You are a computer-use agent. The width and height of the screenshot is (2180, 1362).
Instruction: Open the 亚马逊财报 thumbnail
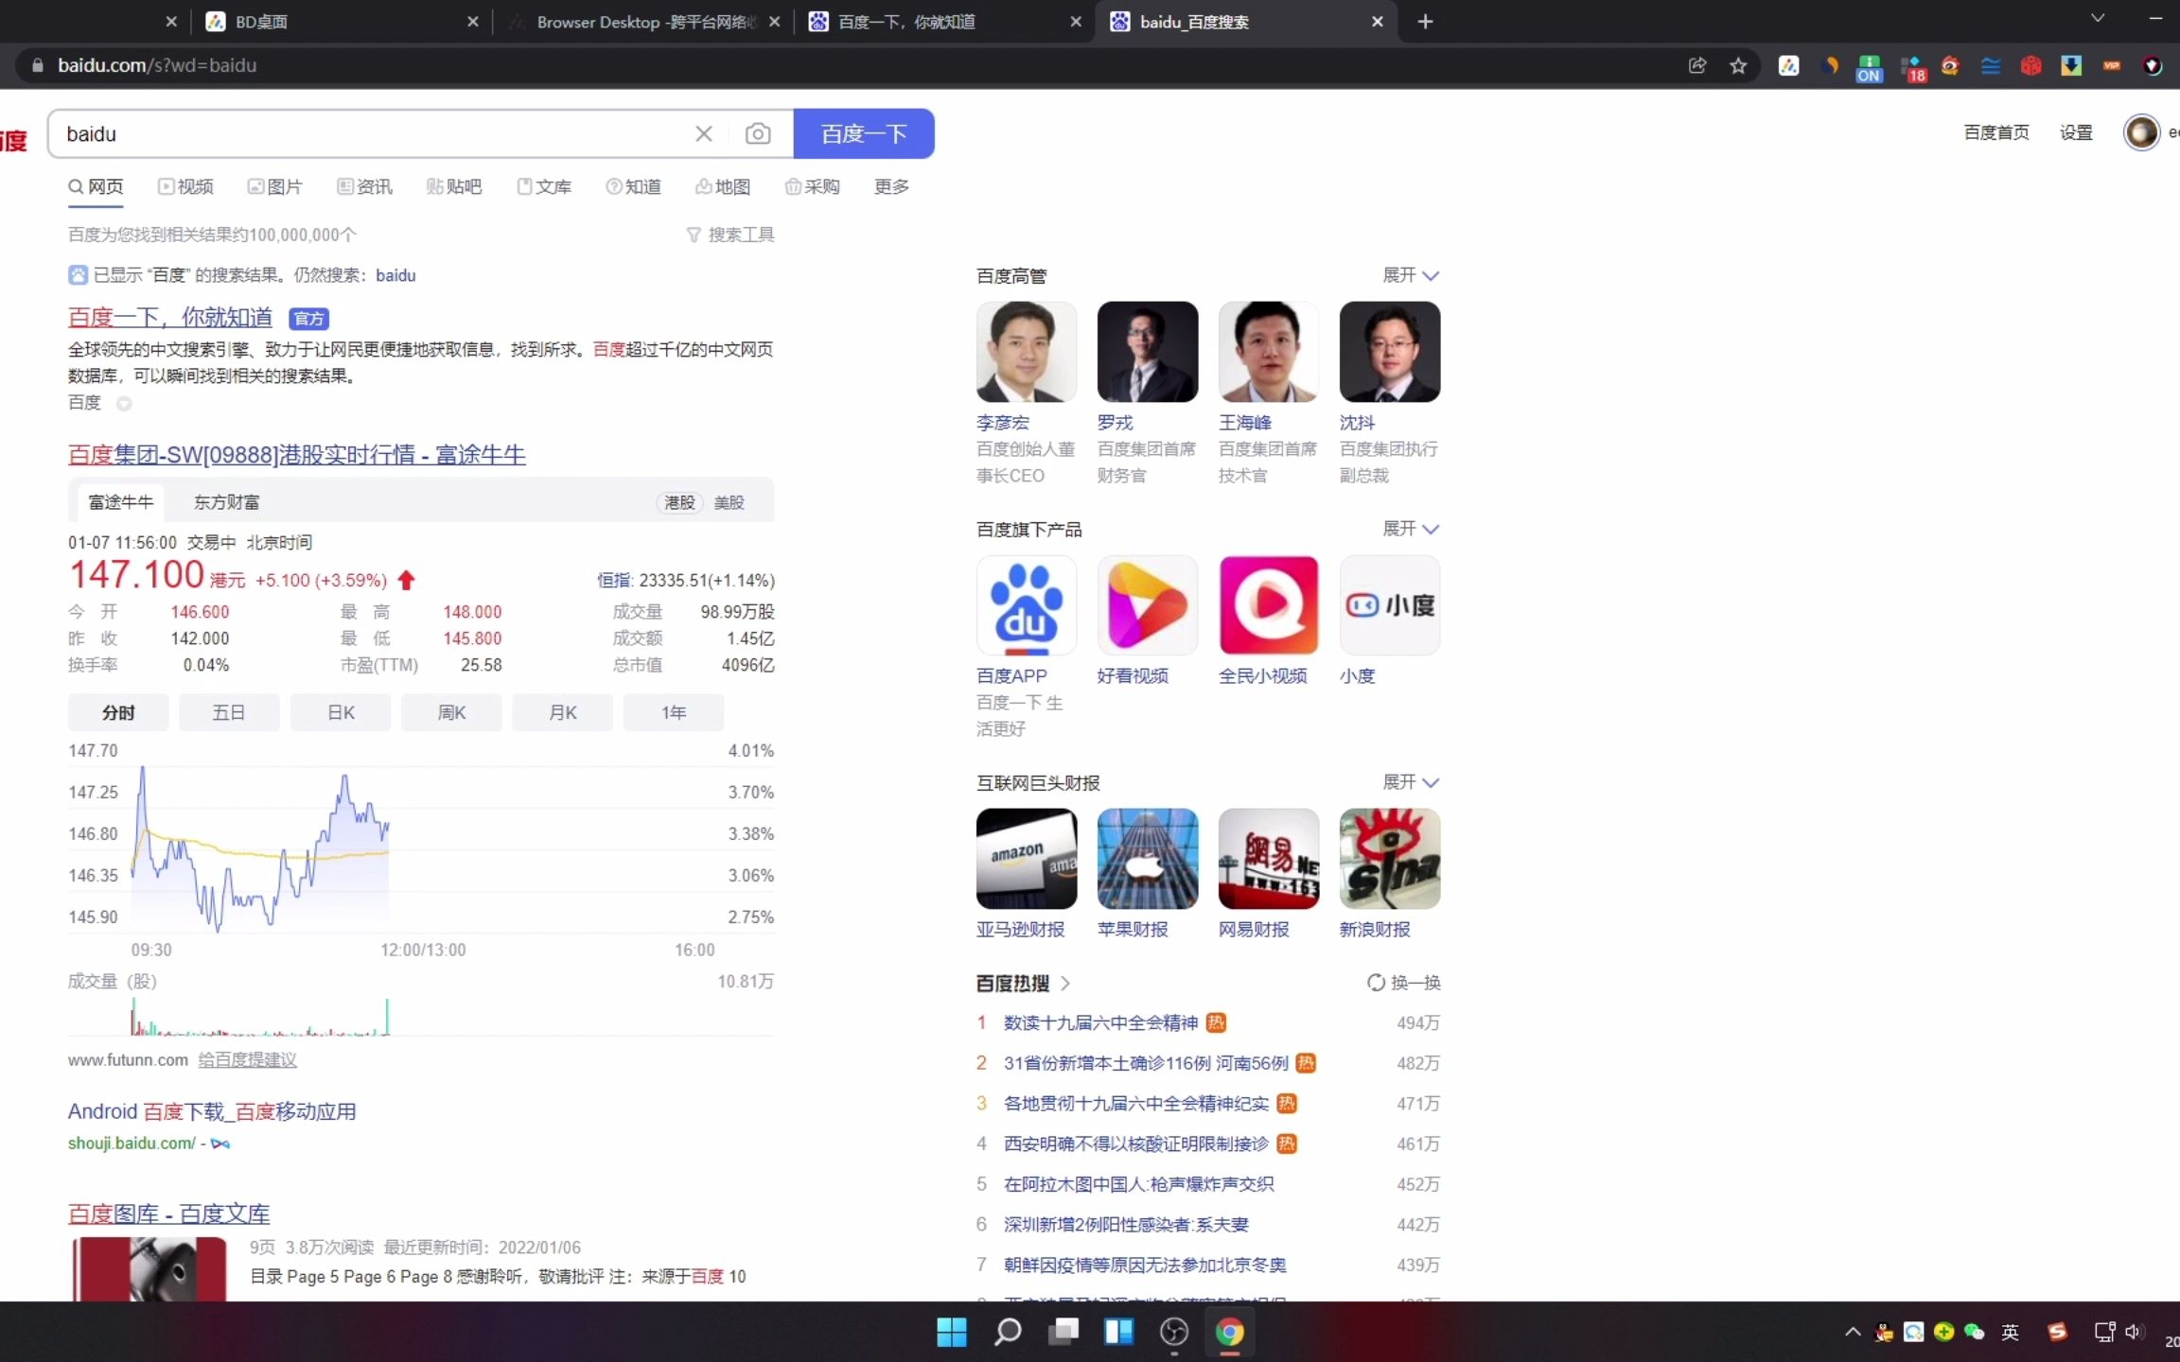point(1026,859)
